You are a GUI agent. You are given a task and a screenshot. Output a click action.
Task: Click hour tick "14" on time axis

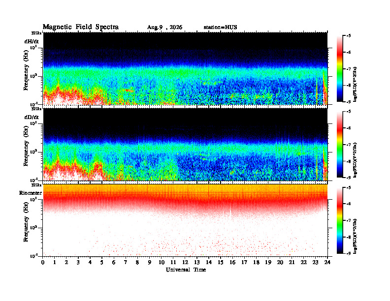209,263
